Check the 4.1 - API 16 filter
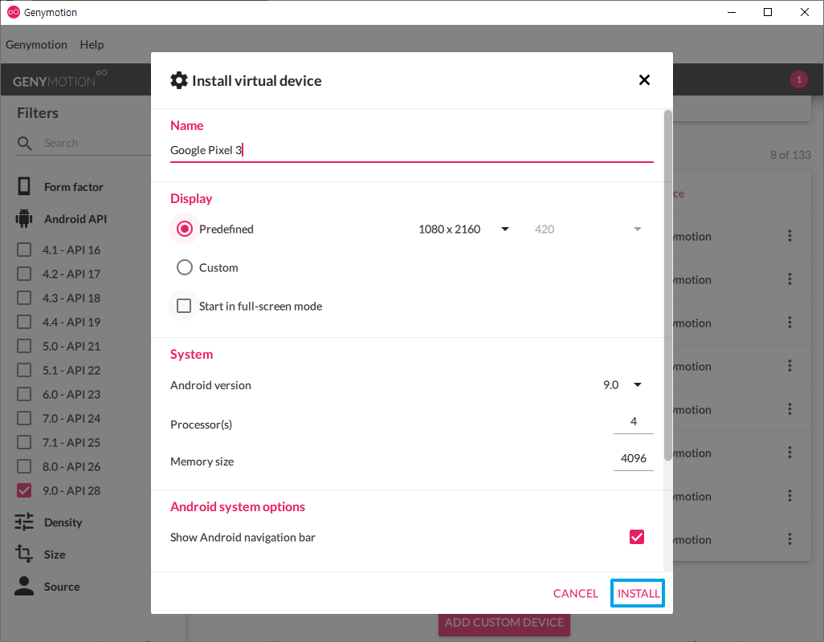 [x=24, y=250]
